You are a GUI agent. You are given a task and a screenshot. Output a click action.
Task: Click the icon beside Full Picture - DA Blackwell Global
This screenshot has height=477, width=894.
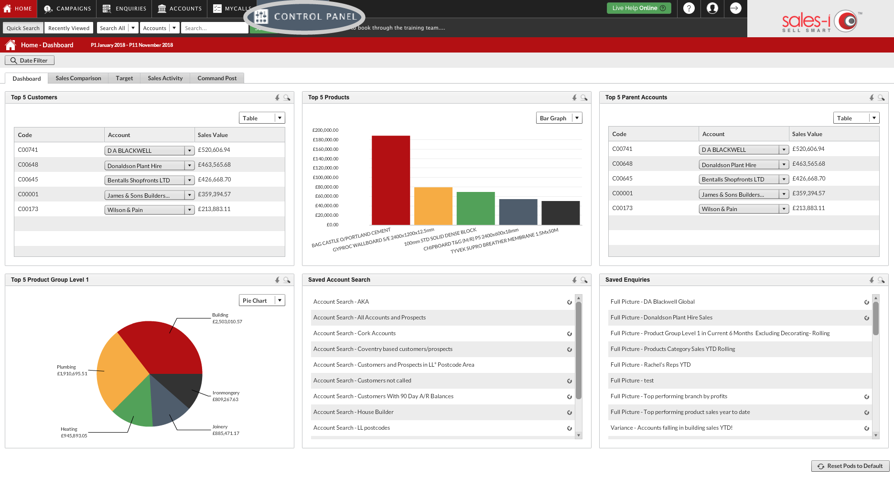click(867, 302)
